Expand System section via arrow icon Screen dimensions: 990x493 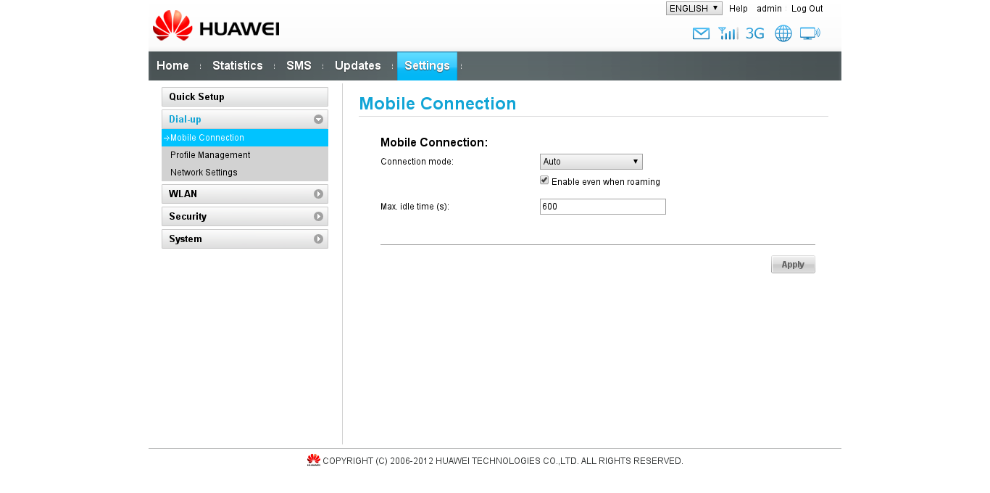point(318,239)
